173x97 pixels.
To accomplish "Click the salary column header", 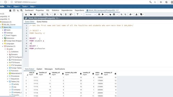I will tap(99, 74).
